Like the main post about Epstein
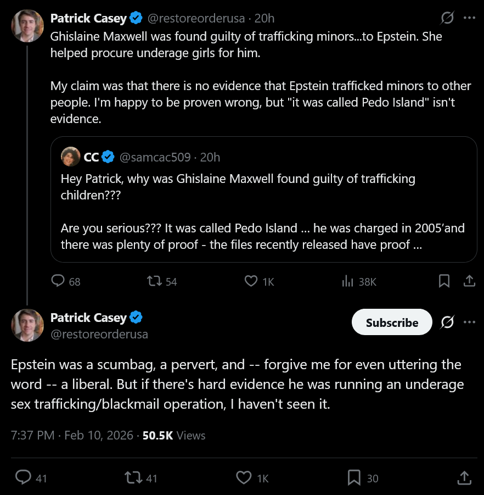The height and width of the screenshot is (495, 484). click(x=244, y=477)
